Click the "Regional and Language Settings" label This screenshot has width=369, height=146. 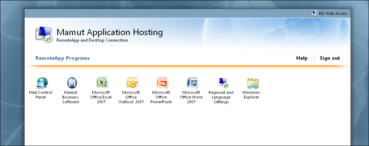(221, 97)
